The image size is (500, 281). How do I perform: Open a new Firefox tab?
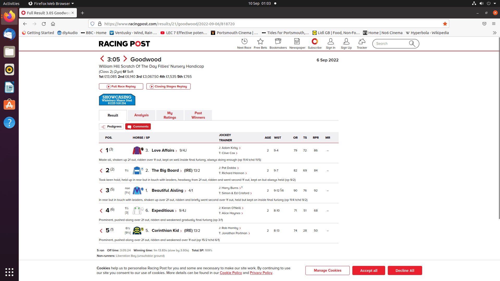tap(82, 13)
